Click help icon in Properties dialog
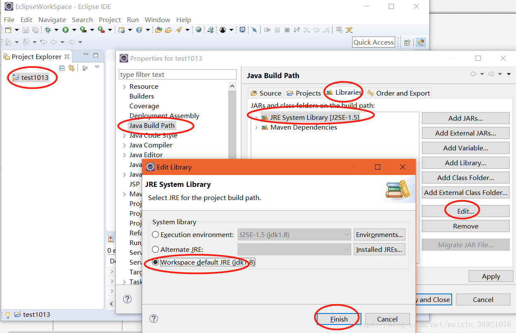 coord(127,299)
